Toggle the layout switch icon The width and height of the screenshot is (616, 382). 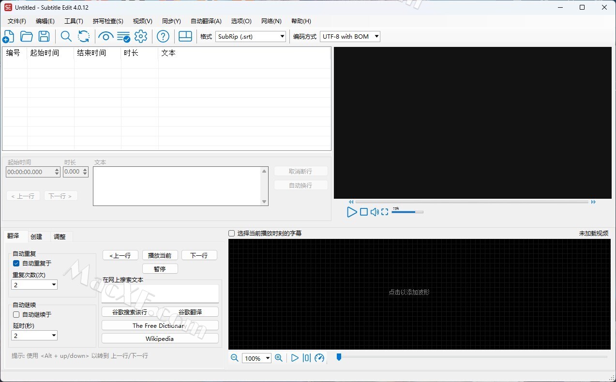pyautogui.click(x=185, y=36)
